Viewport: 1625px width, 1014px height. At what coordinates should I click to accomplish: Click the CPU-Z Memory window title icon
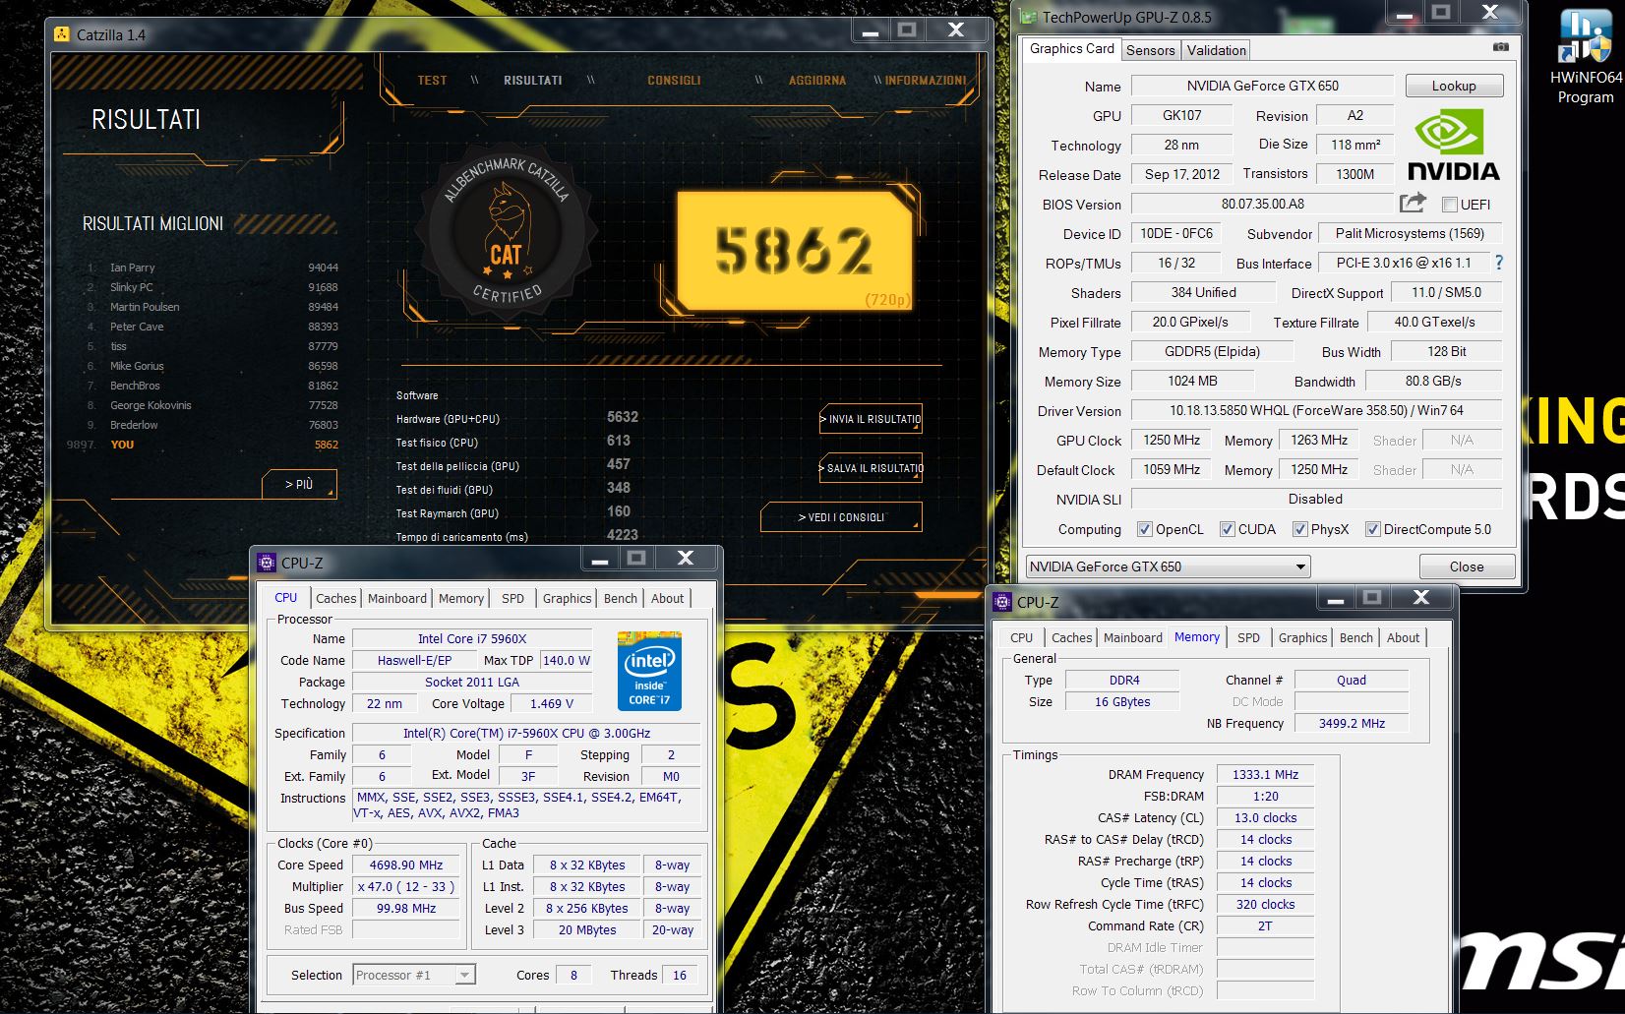1001,602
